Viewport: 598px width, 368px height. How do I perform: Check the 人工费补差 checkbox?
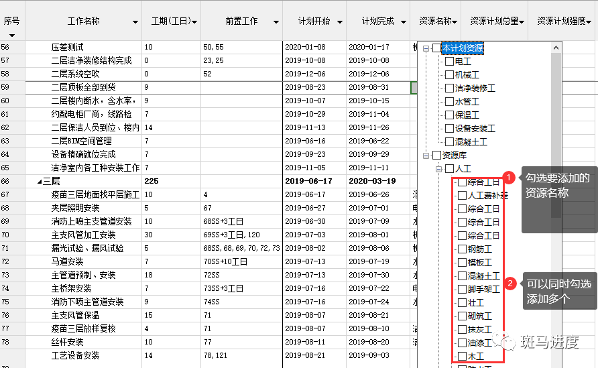tap(462, 195)
